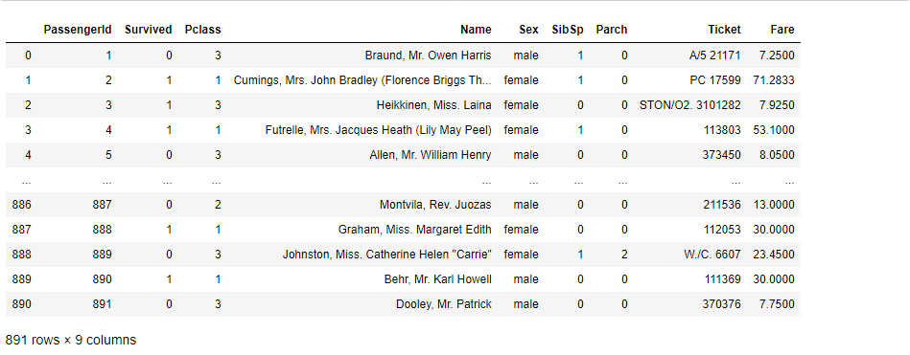
Task: Click the 891 rows × 9 columns summary
Action: [71, 340]
